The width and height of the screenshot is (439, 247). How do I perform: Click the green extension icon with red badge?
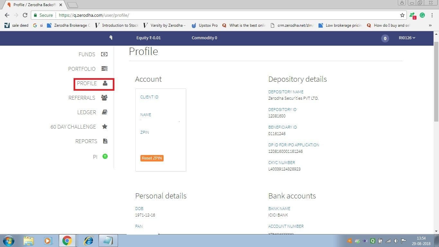coord(413,15)
